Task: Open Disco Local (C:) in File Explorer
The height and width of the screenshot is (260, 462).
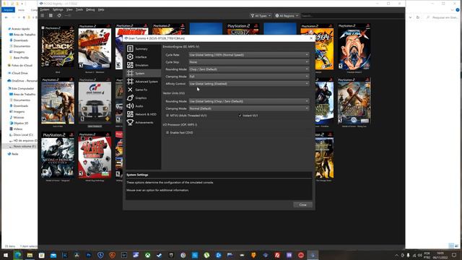Action: click(x=23, y=135)
